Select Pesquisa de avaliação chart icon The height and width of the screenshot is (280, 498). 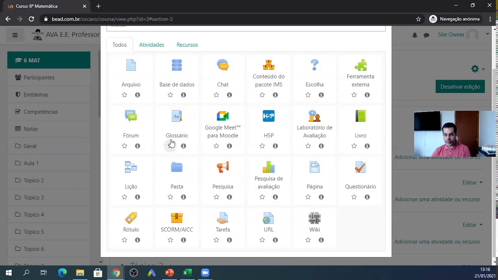[269, 167]
